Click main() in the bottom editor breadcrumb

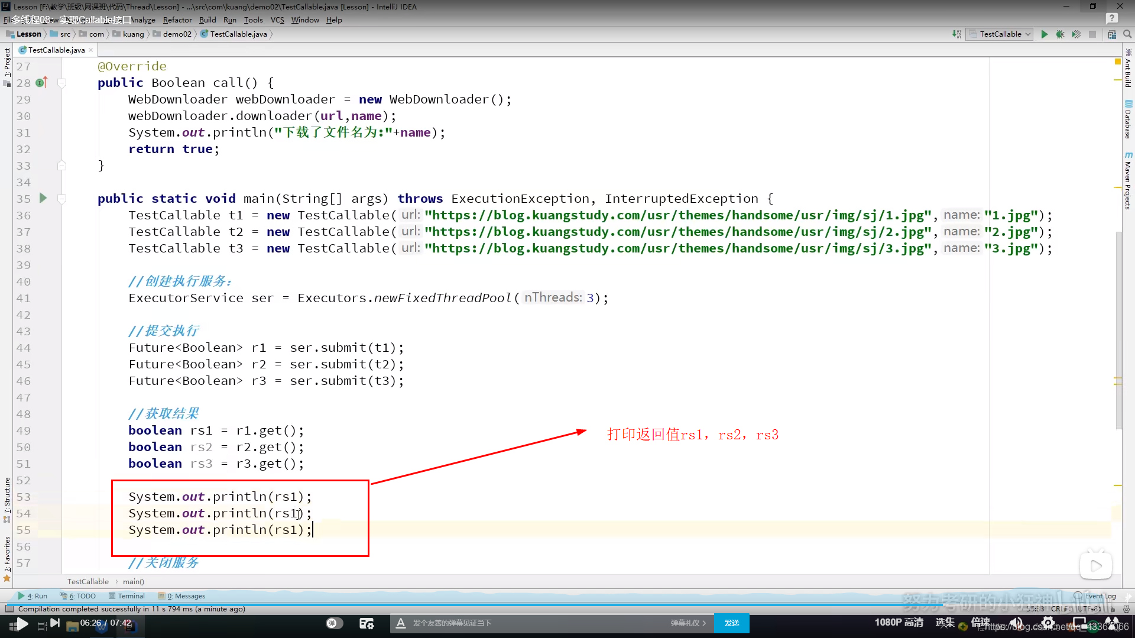tap(134, 582)
